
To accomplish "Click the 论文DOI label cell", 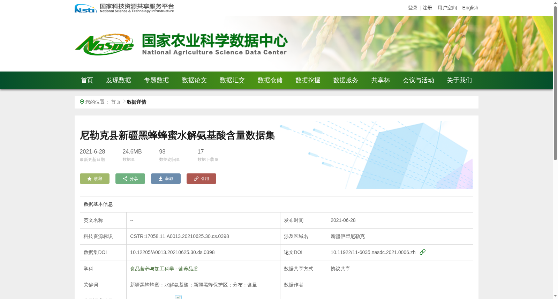I will click(304, 252).
